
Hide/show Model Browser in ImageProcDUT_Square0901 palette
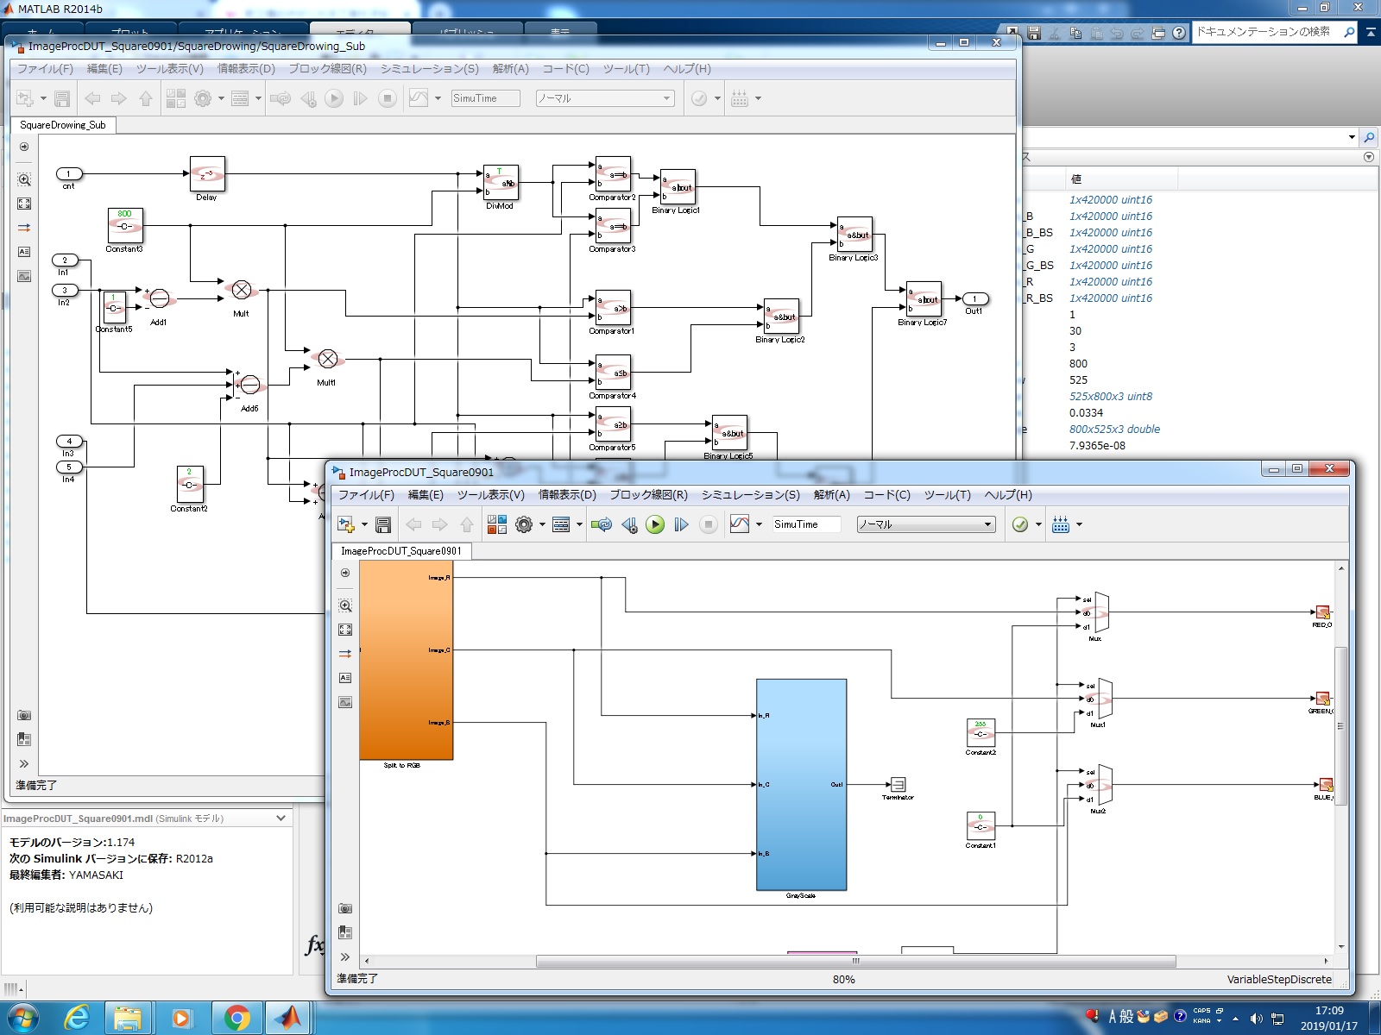tap(345, 932)
